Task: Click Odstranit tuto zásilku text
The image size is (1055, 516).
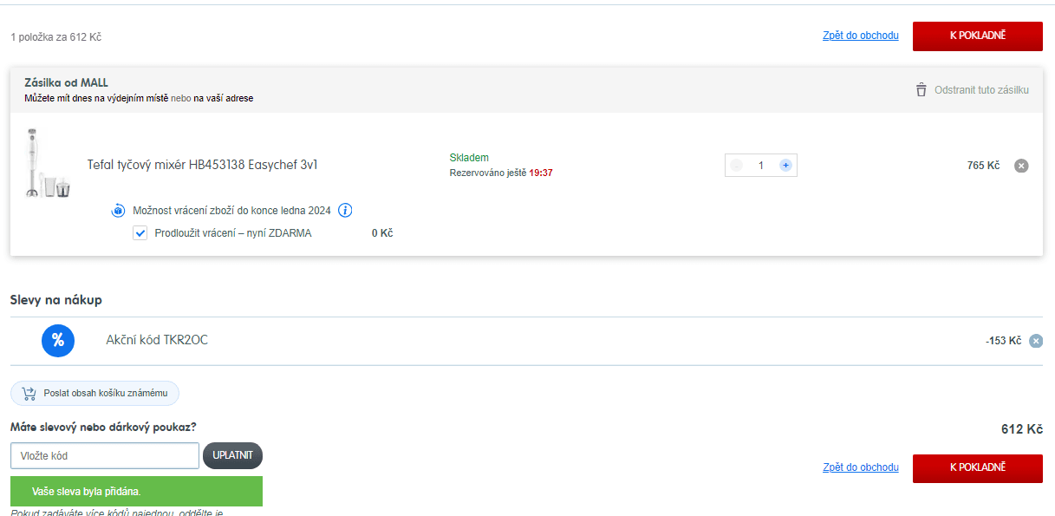Action: (x=981, y=90)
